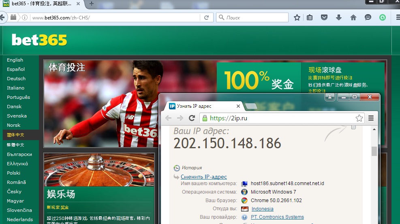
Task: Click the 娱乐场 casino heading
Action: tap(61, 194)
